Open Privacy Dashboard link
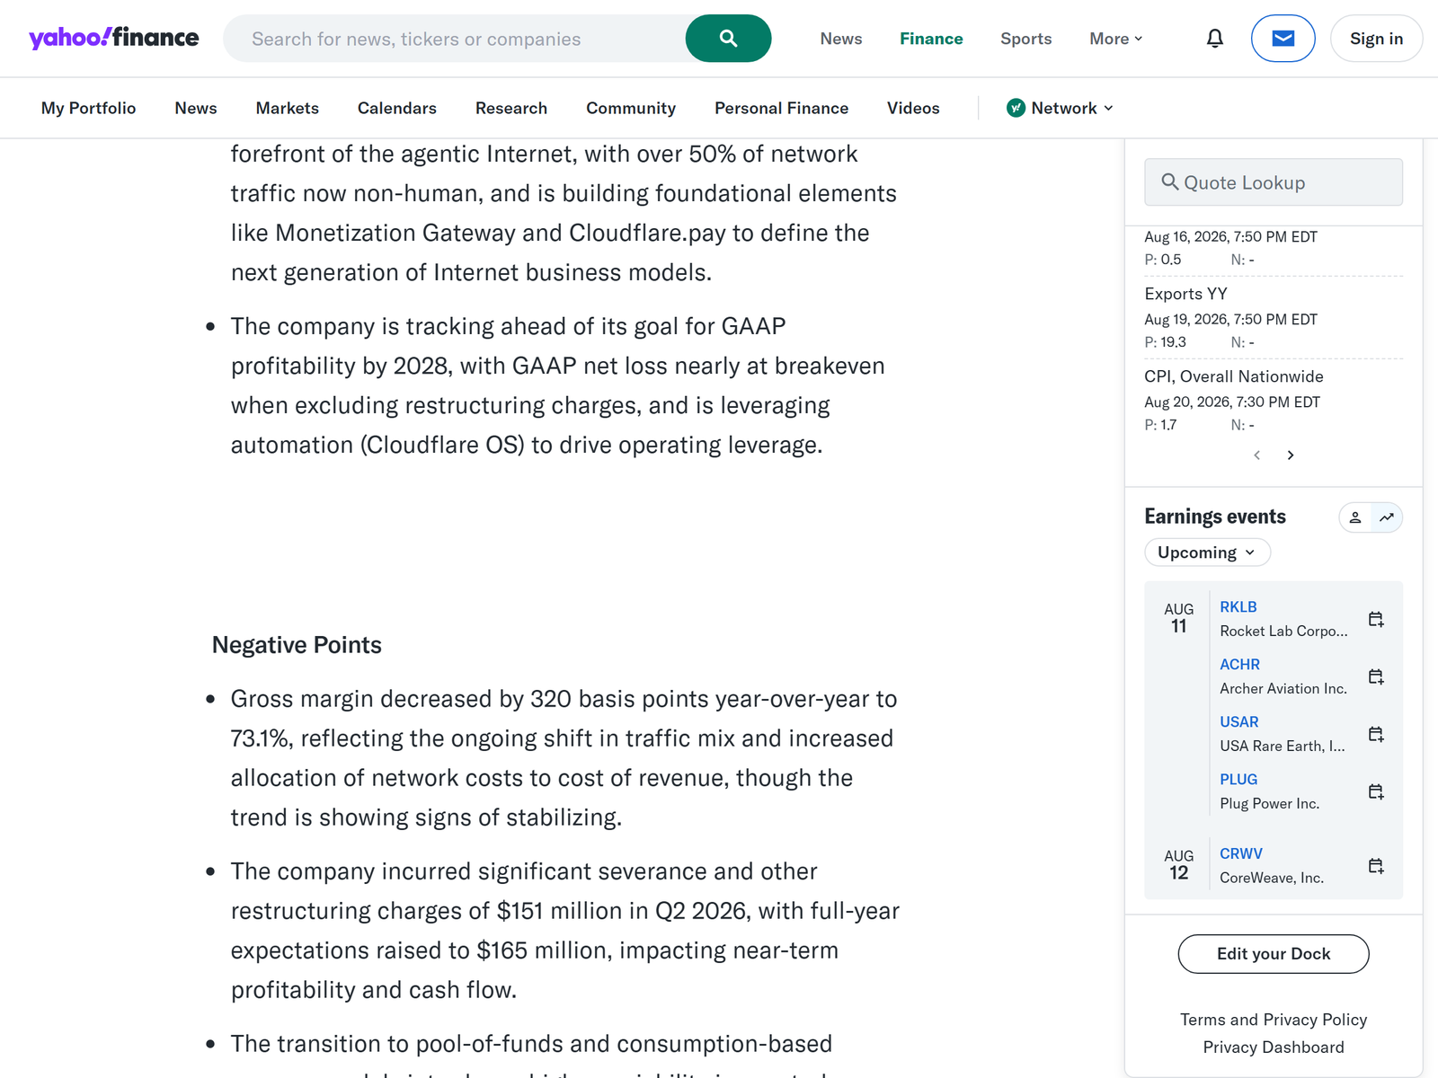Screen dimensions: 1438x1078 (1274, 1047)
